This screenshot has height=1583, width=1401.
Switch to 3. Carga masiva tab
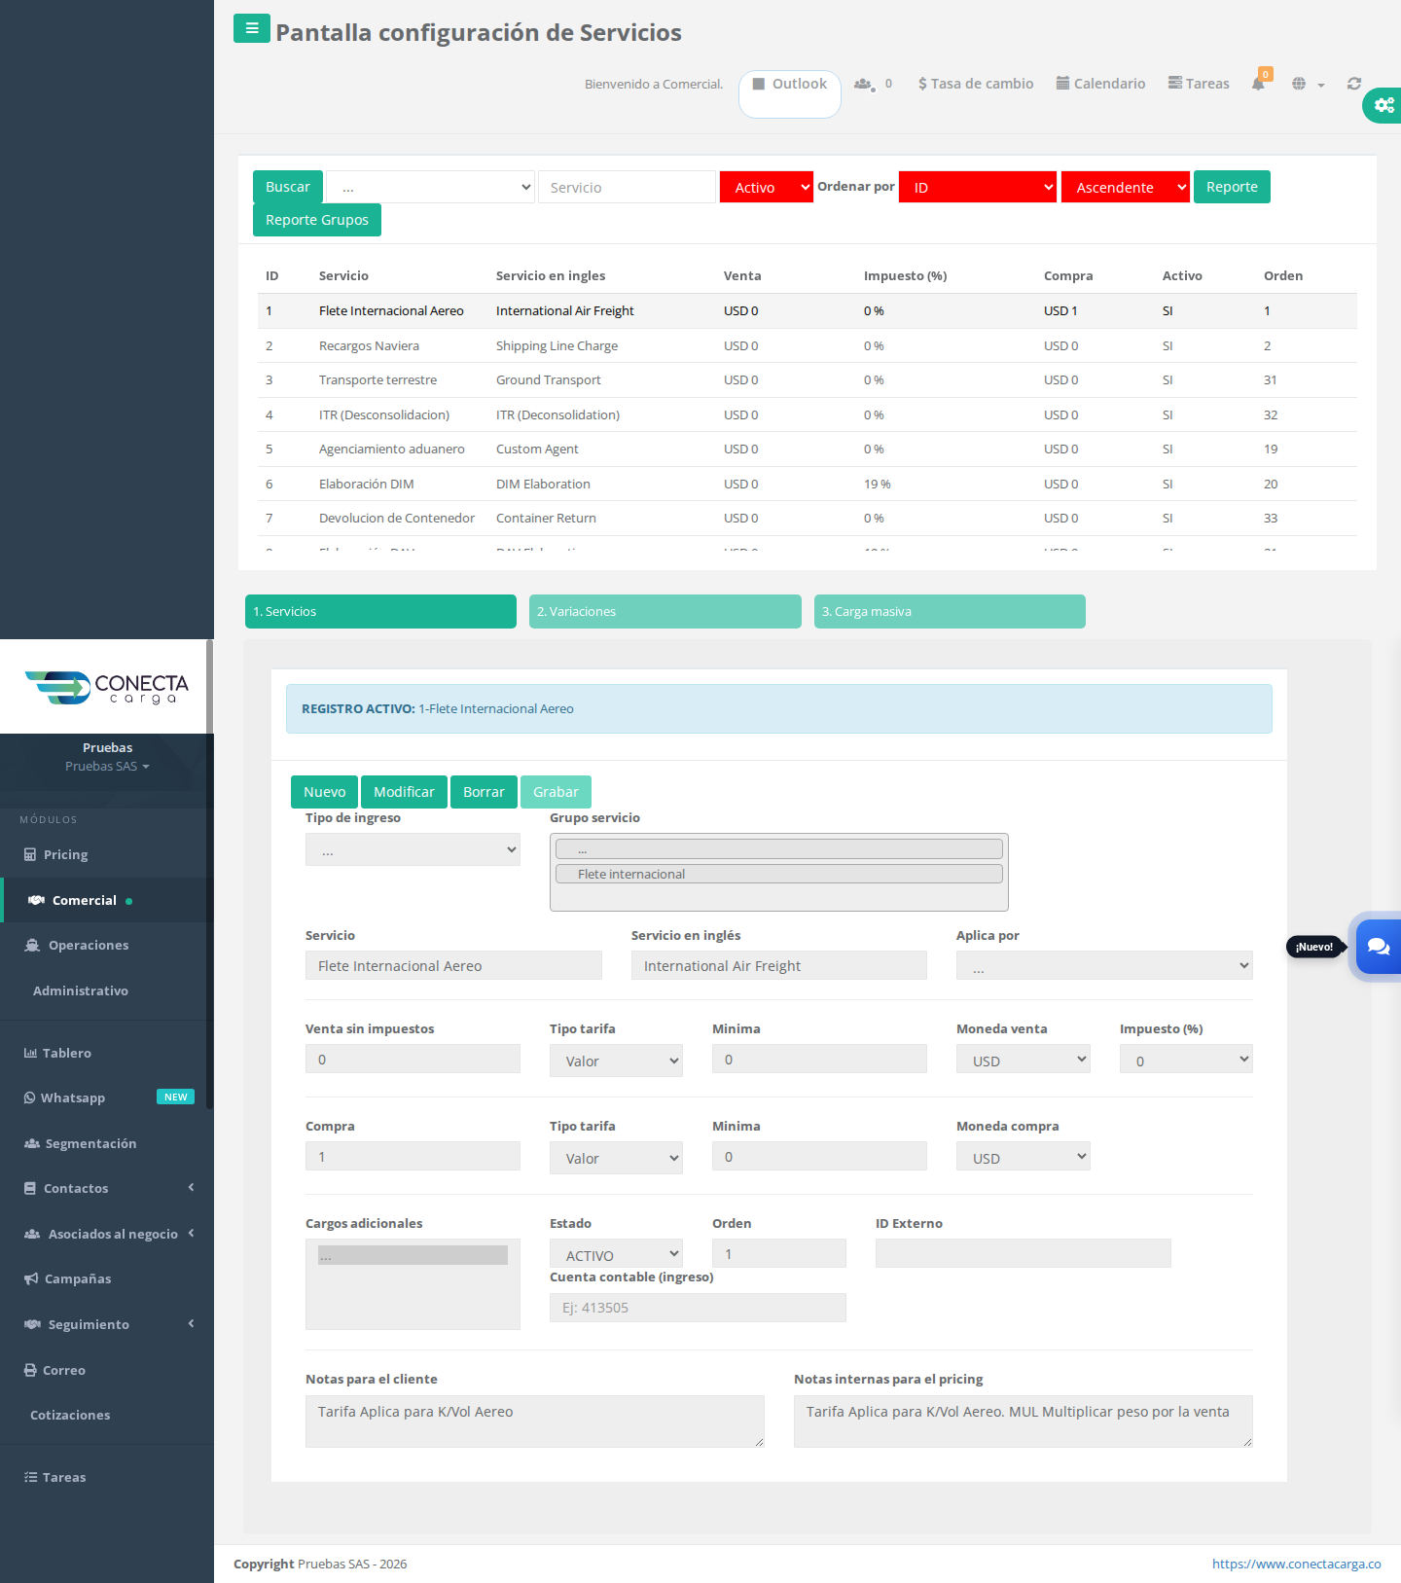[x=950, y=611]
